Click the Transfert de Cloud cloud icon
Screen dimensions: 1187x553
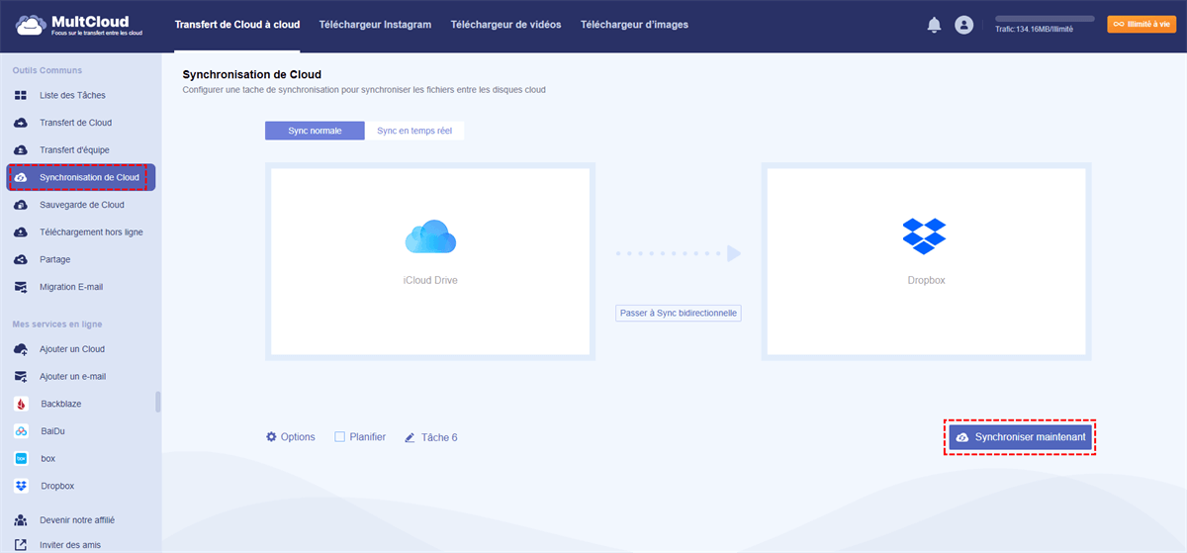21,123
